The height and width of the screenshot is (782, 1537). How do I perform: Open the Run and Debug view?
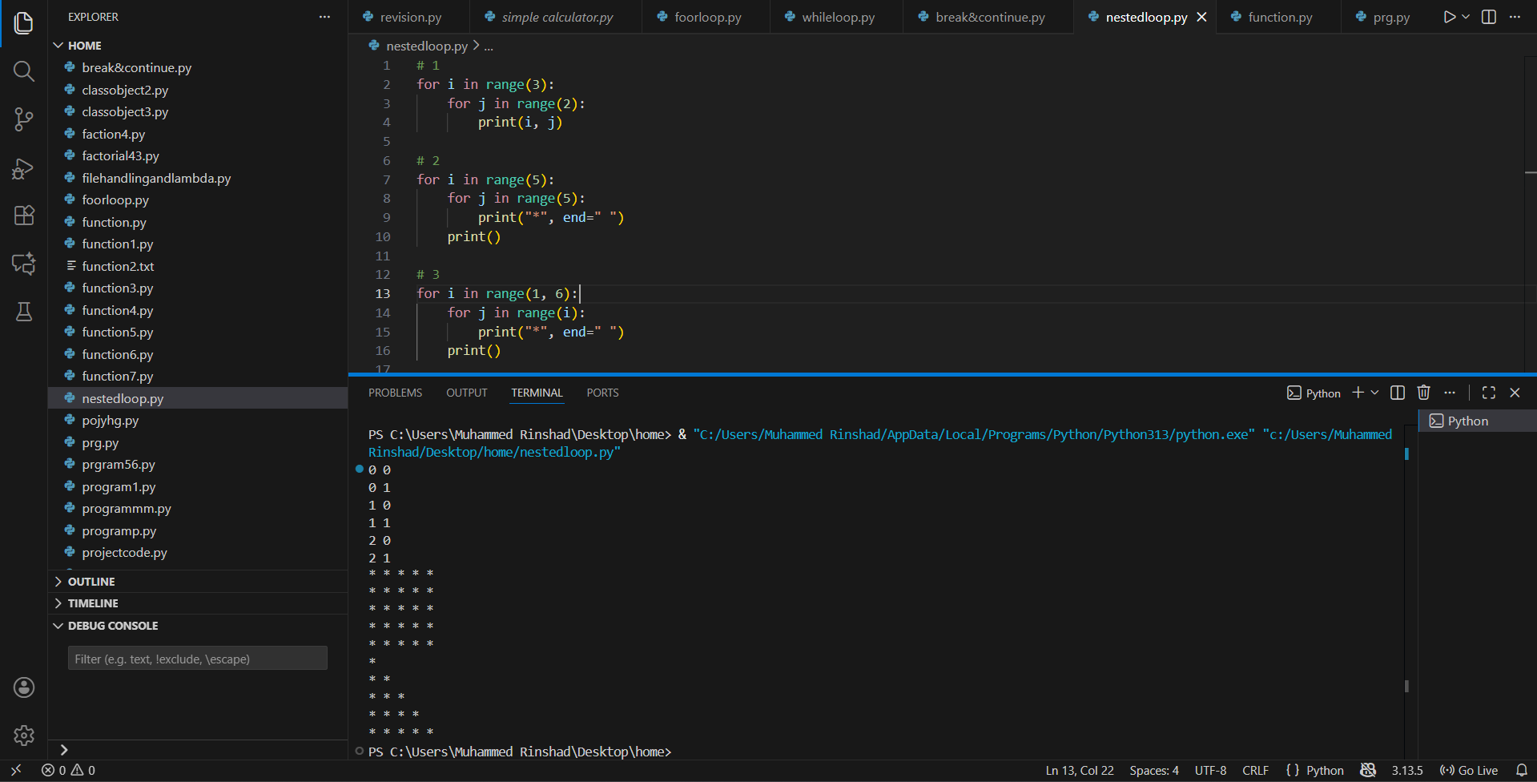[23, 168]
